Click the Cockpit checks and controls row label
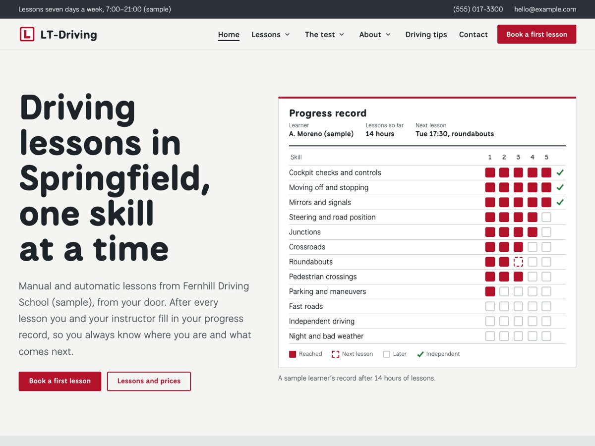595x446 pixels. point(335,172)
